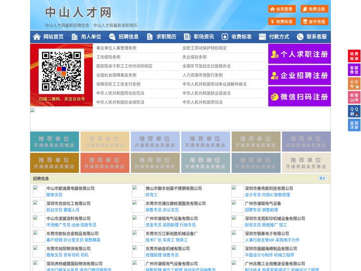The image size is (361, 271).
Task: Click the 折弯工 job link
Action: [x=151, y=195]
